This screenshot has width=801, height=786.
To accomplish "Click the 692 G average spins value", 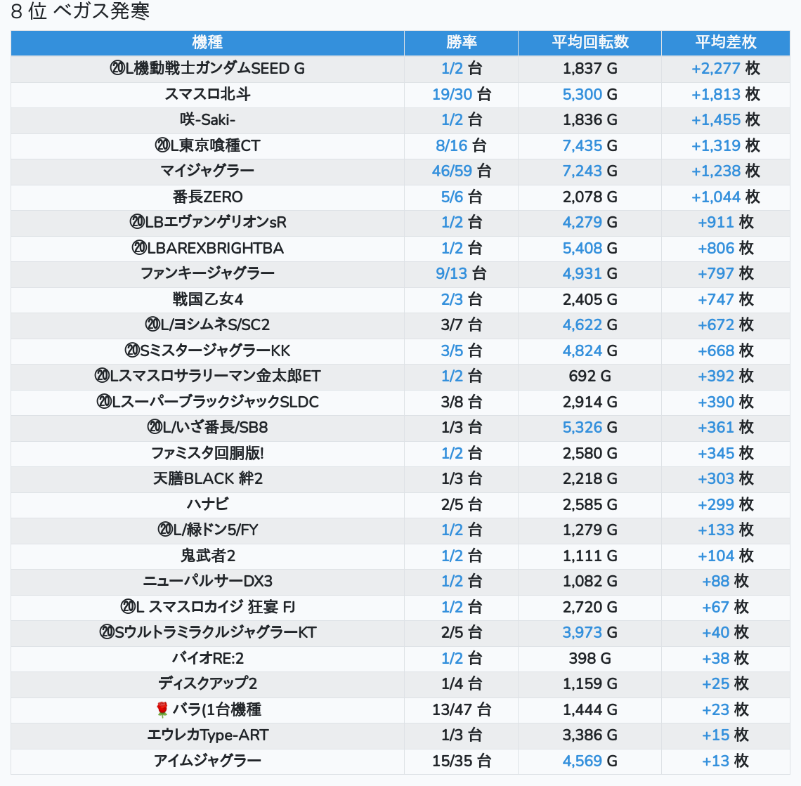I will tap(590, 376).
